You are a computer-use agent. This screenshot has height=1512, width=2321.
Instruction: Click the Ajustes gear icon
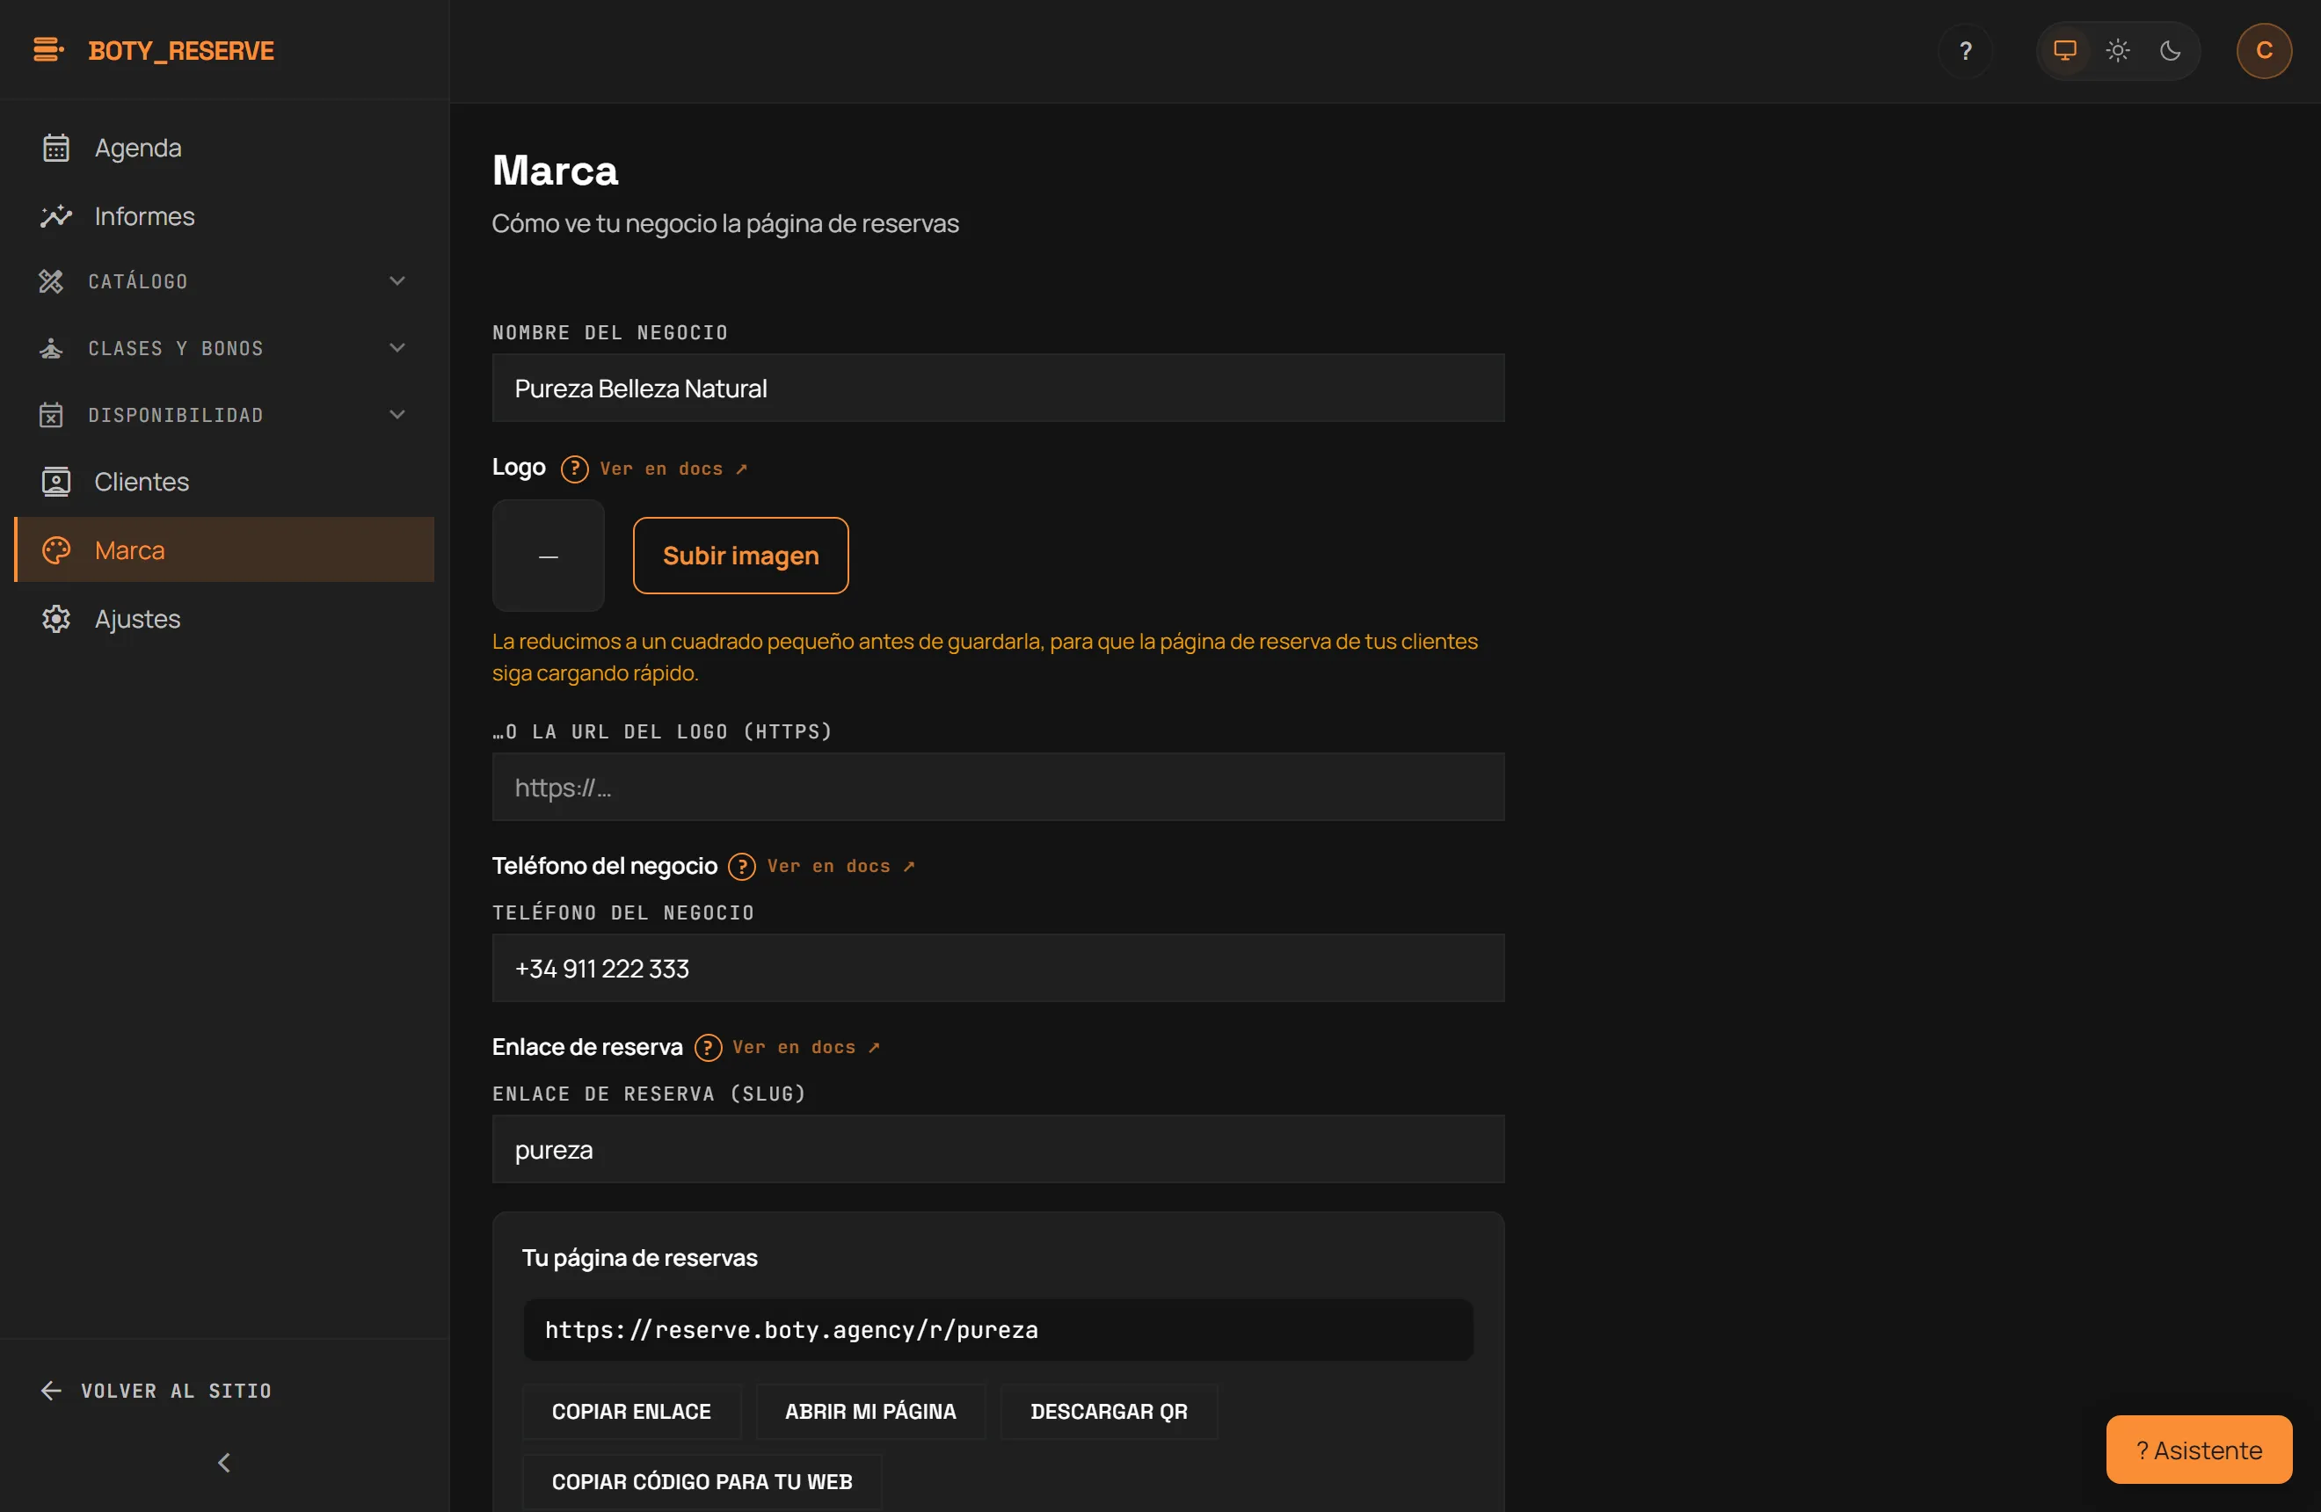[x=55, y=619]
